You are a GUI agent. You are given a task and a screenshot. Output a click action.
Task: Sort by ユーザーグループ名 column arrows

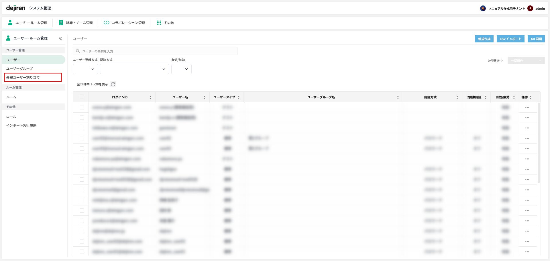pos(398,97)
